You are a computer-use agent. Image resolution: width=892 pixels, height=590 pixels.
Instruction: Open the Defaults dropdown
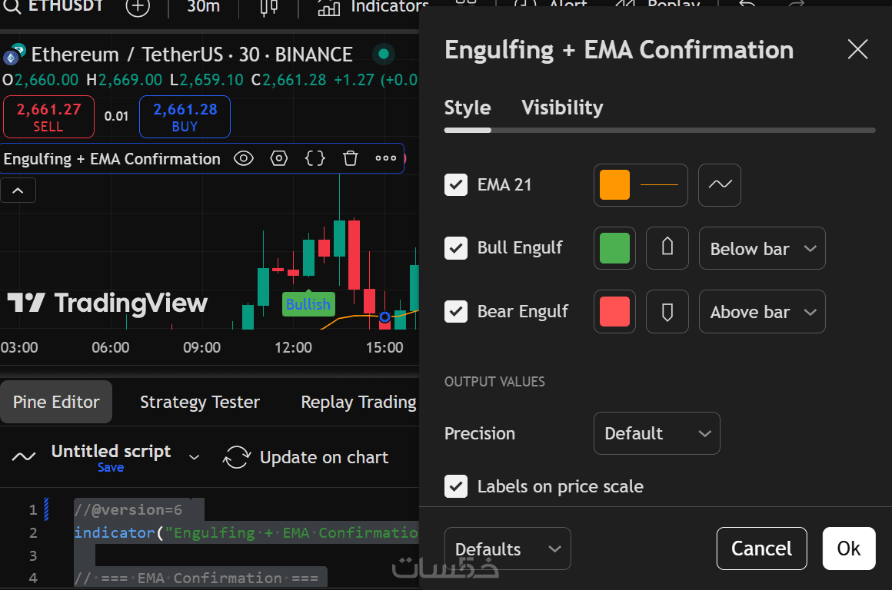coord(508,549)
